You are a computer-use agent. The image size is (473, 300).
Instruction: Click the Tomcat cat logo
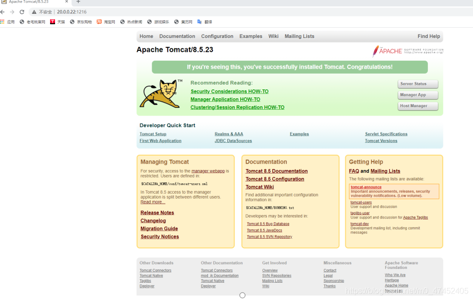tap(161, 93)
